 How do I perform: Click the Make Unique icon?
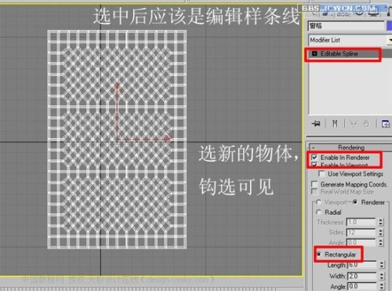tap(354, 123)
